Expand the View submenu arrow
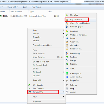The image size is (104, 104). (x=63, y=30)
